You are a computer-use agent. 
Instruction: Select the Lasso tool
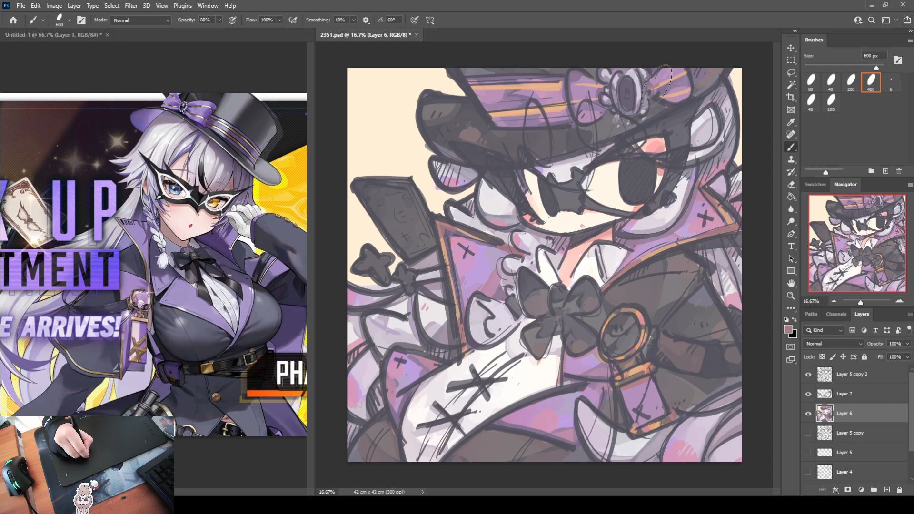(x=791, y=73)
